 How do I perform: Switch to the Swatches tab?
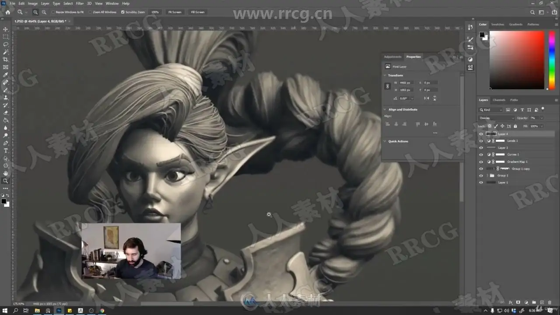497,24
